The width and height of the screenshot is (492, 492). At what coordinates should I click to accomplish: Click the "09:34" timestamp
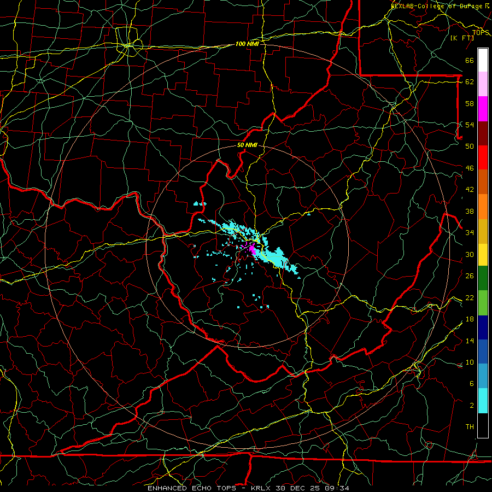pyautogui.click(x=337, y=488)
